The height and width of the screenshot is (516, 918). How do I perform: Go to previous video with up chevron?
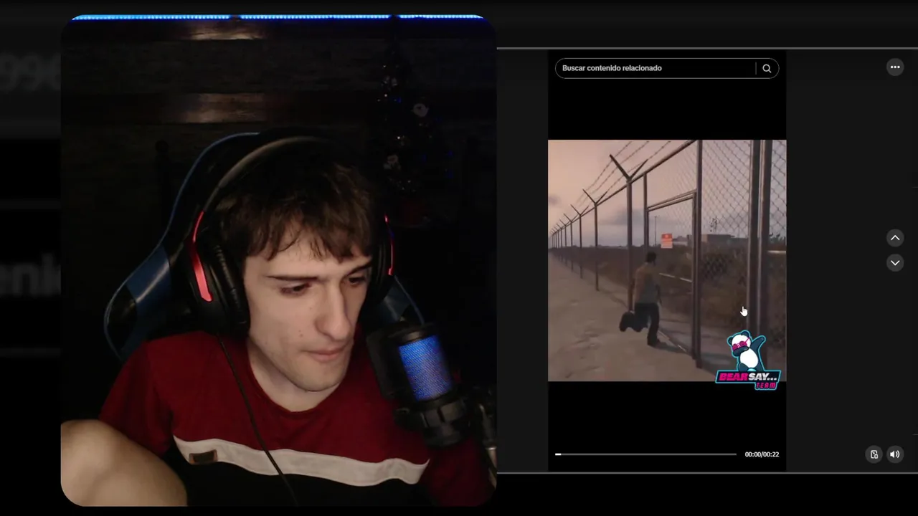[895, 238]
